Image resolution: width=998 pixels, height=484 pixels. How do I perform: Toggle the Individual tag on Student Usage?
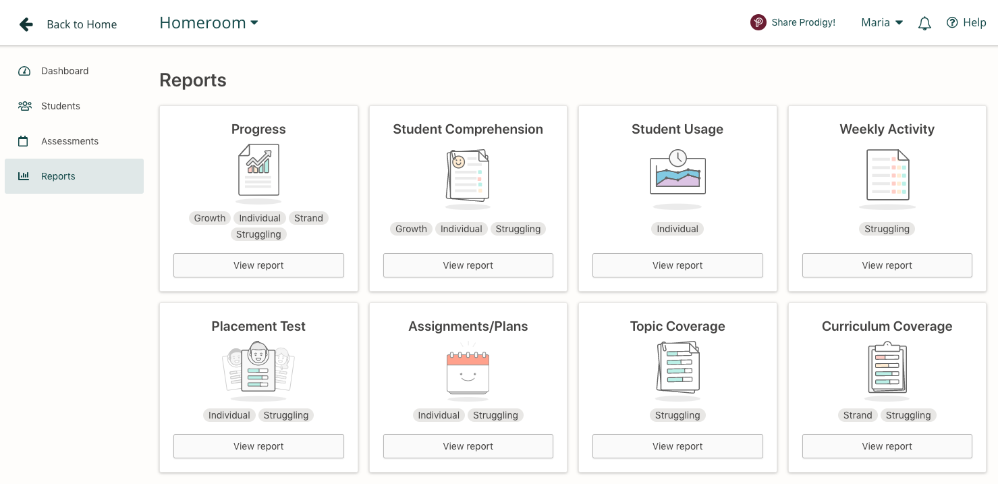tap(677, 229)
